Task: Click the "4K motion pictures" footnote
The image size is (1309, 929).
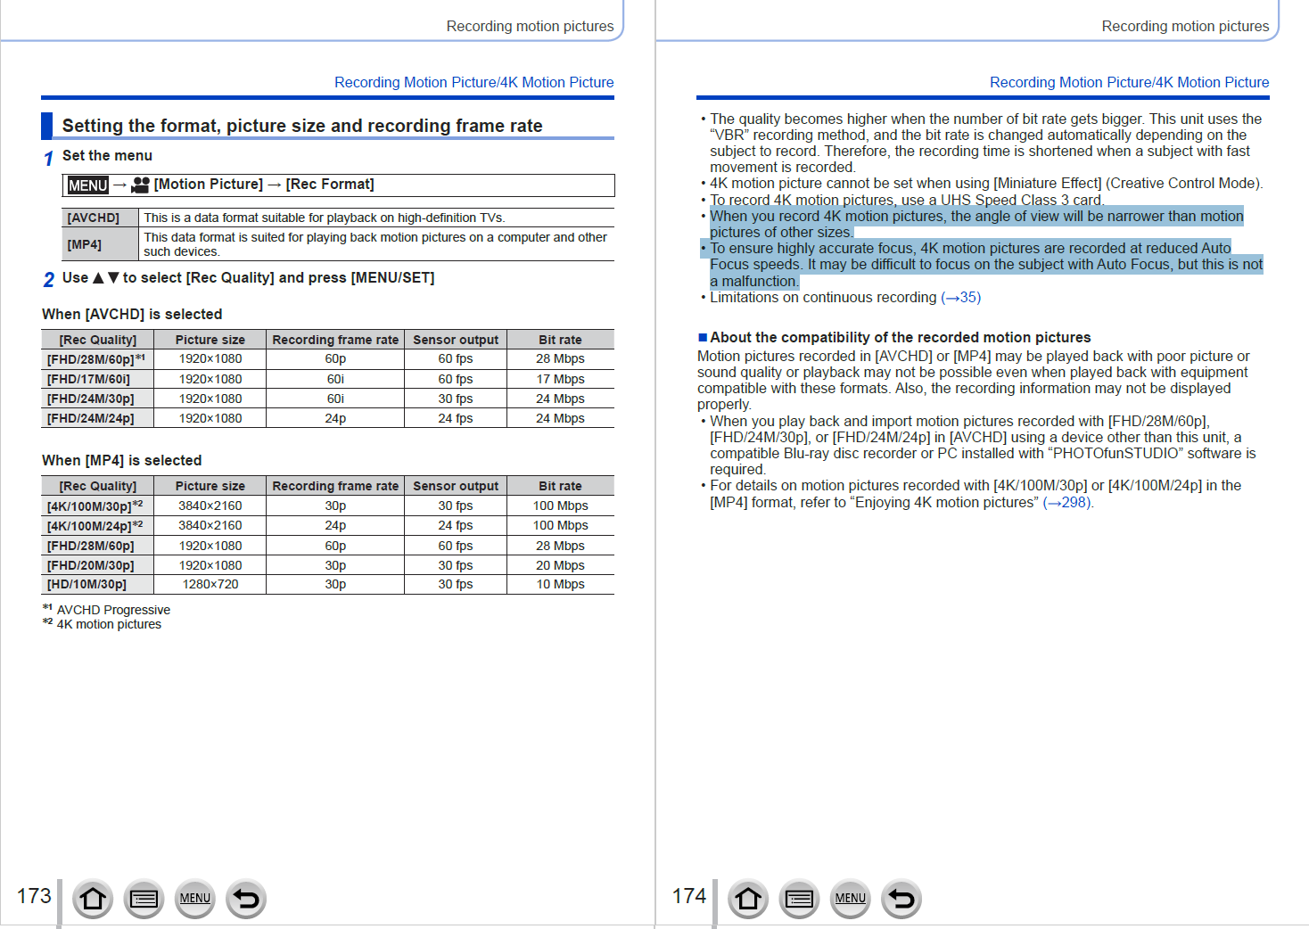Action: [x=109, y=624]
